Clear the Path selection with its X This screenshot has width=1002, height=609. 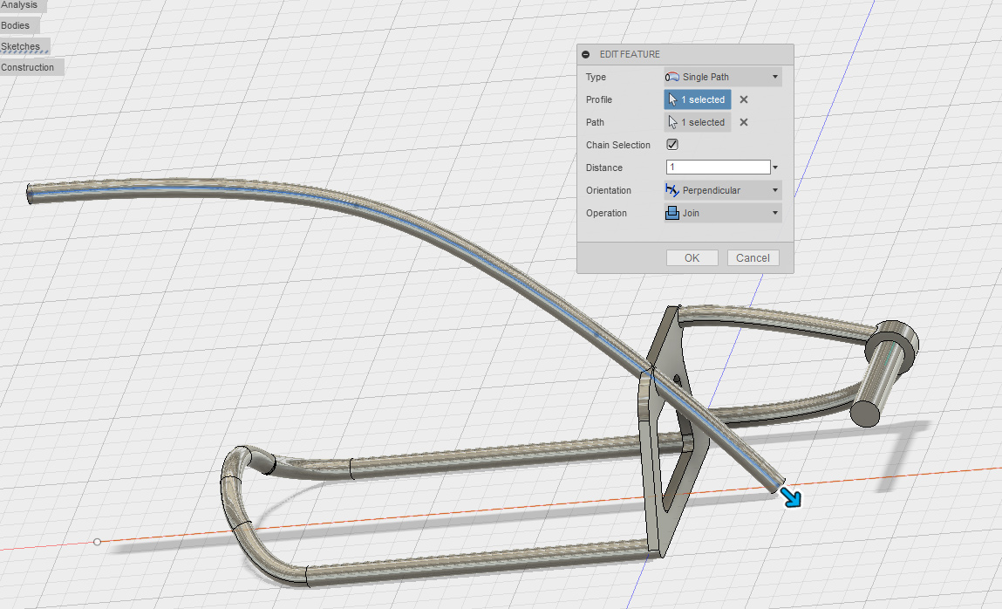point(744,122)
